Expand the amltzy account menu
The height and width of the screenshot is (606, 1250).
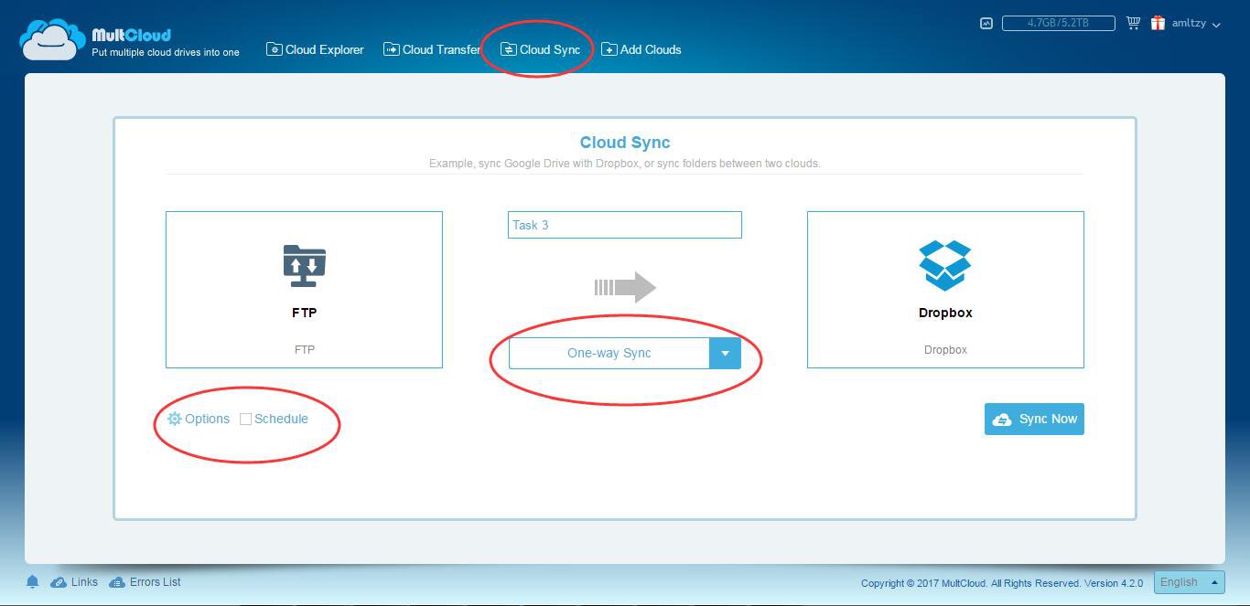[1196, 24]
